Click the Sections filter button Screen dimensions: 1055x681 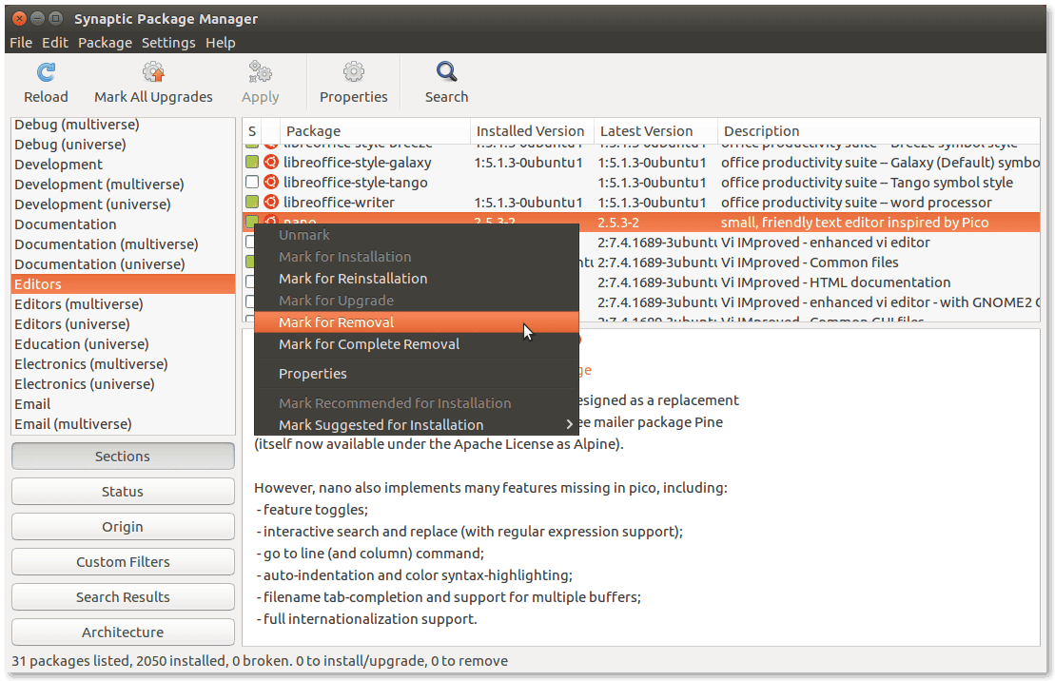click(123, 457)
